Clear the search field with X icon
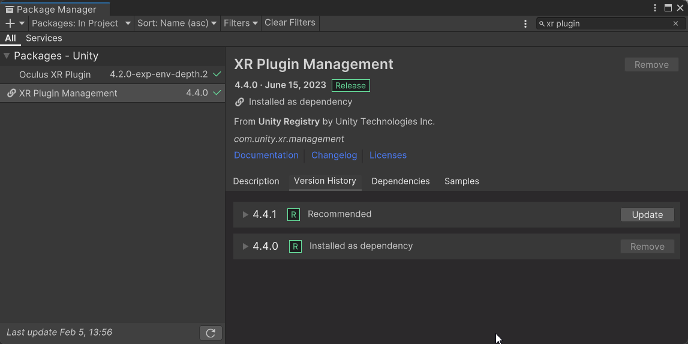The width and height of the screenshot is (688, 344). [675, 23]
